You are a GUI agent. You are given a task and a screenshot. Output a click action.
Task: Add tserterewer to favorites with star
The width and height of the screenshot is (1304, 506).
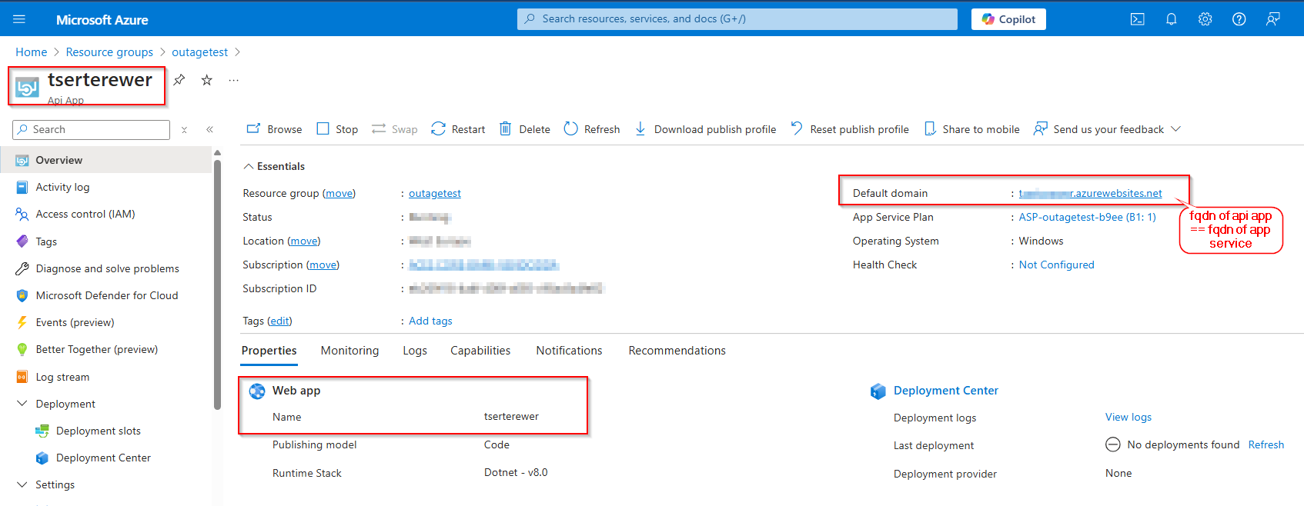pyautogui.click(x=206, y=80)
